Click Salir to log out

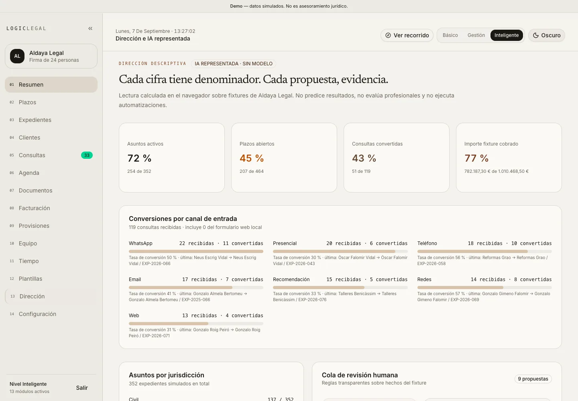[x=82, y=388]
